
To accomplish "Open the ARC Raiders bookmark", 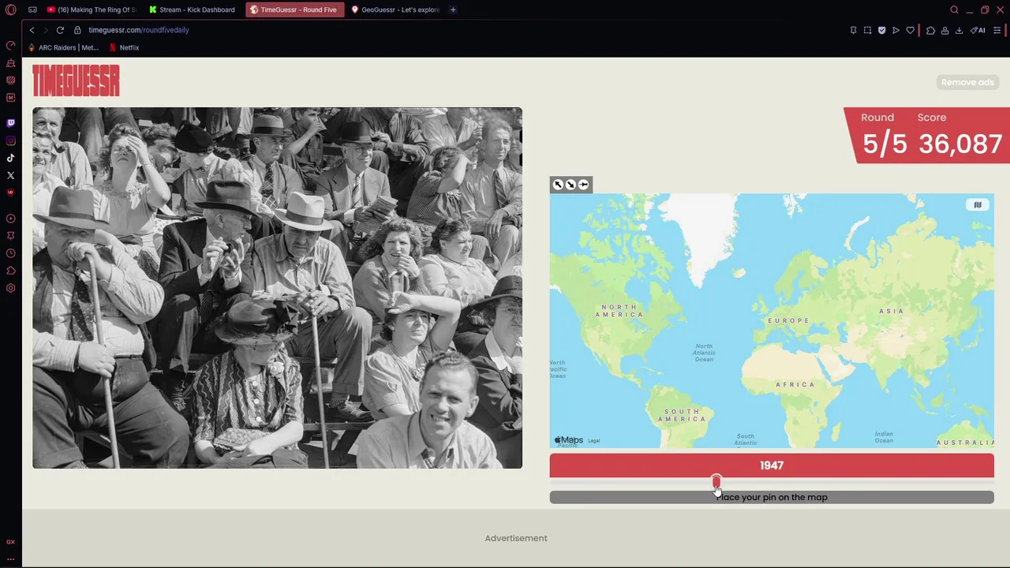I will point(63,47).
